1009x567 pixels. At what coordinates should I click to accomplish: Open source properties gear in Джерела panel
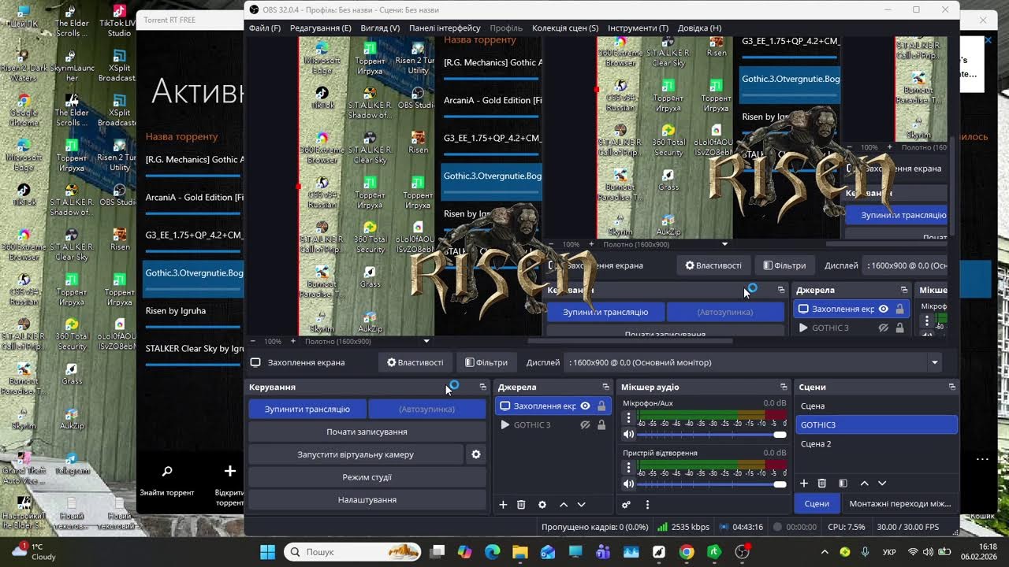coord(542,505)
